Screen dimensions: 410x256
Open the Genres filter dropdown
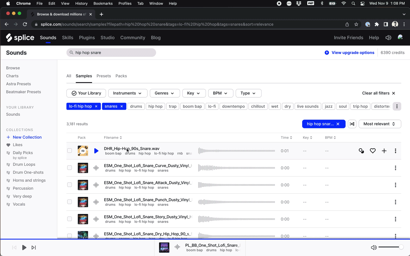point(165,93)
